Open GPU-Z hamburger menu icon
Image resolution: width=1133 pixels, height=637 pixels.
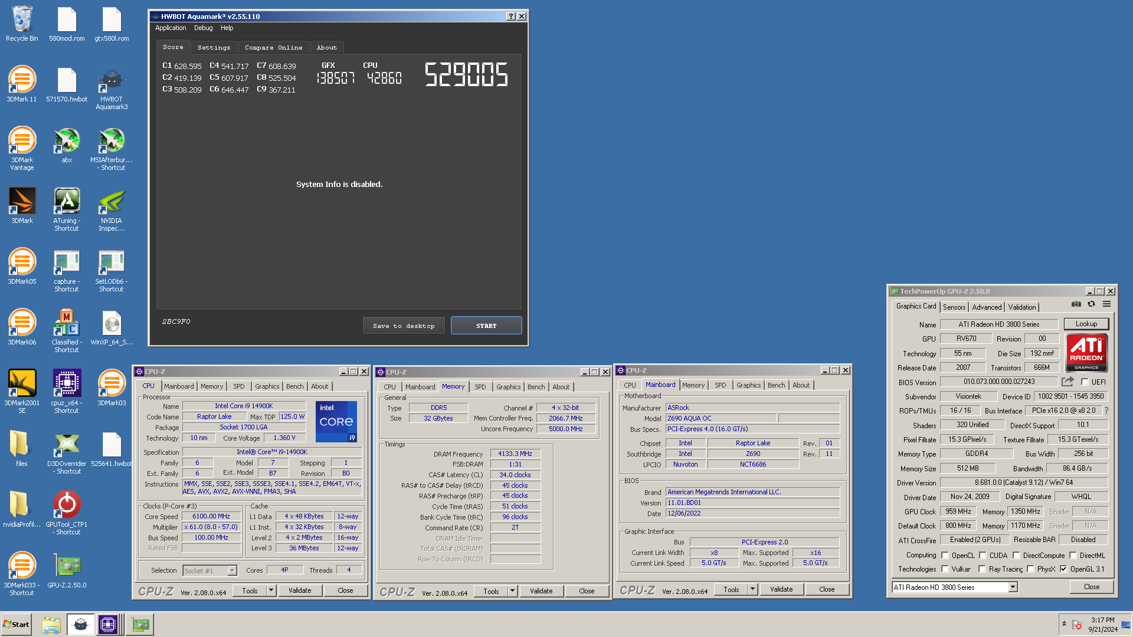pos(1107,304)
